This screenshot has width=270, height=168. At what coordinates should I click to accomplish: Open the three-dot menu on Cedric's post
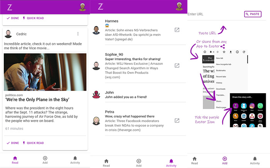[78, 34]
